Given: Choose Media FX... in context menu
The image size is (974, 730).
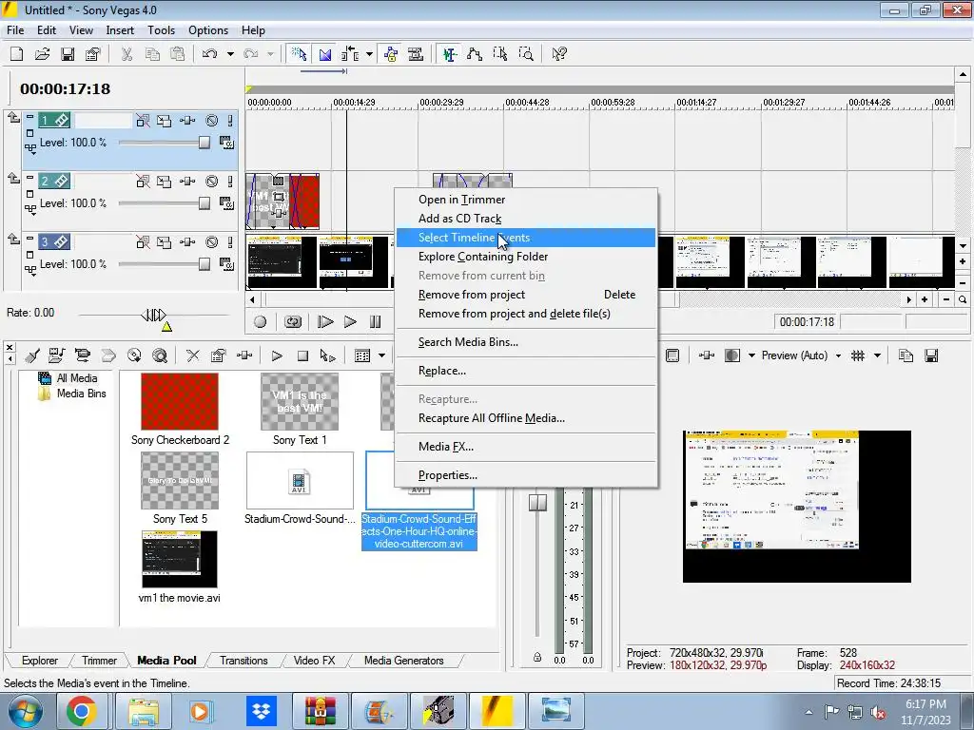Looking at the screenshot, I should (525, 447).
